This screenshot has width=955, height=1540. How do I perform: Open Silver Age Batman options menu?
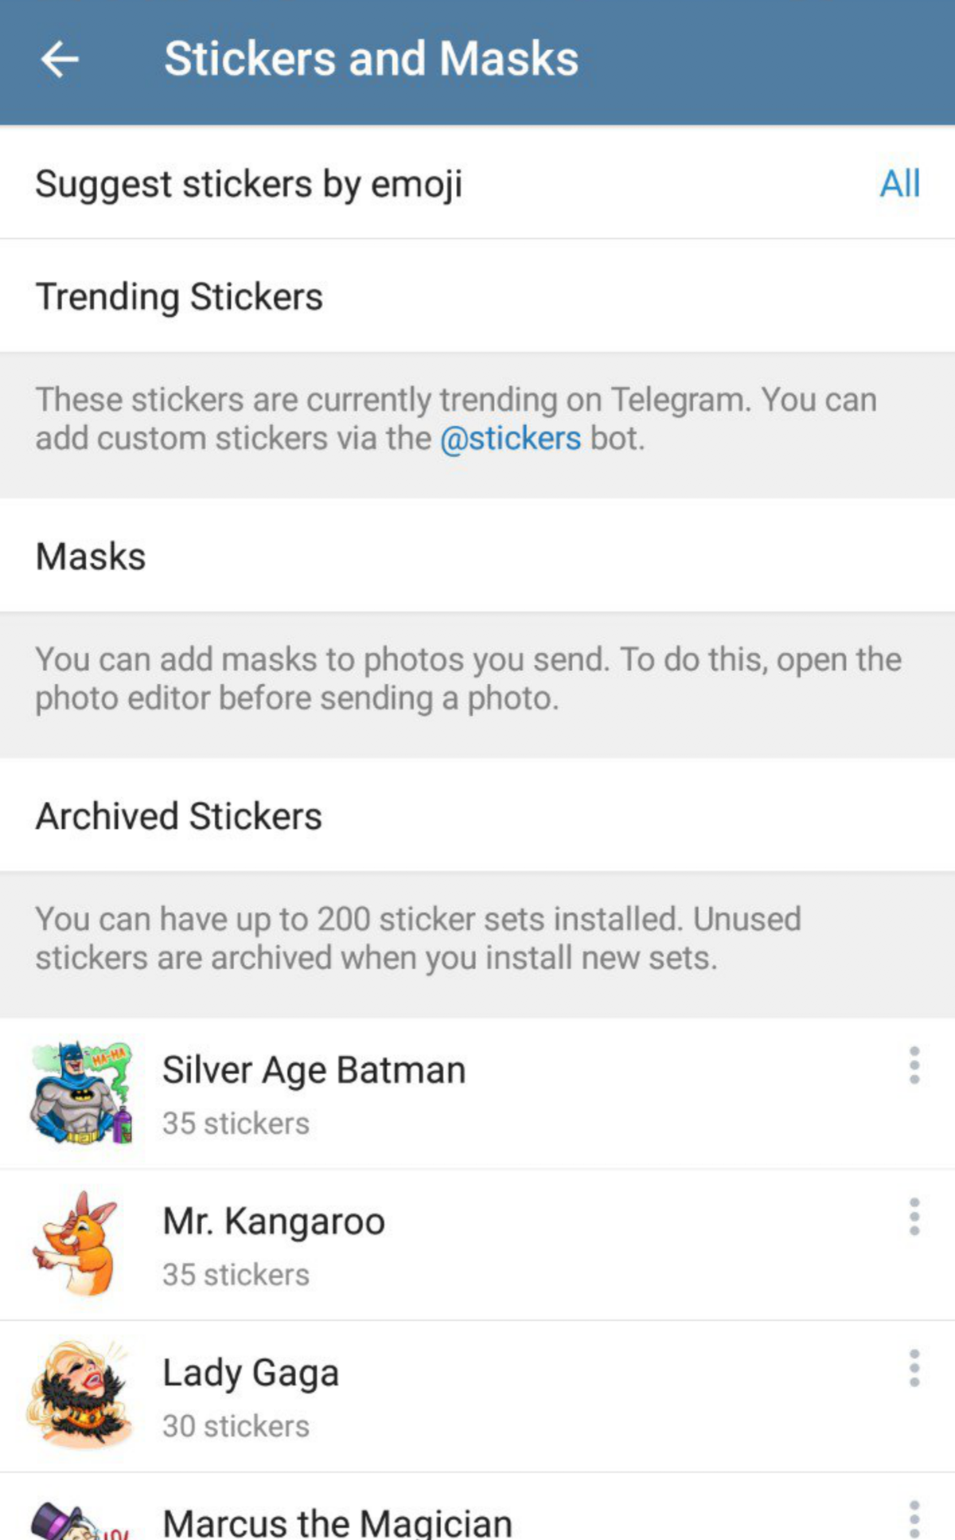pos(914,1065)
